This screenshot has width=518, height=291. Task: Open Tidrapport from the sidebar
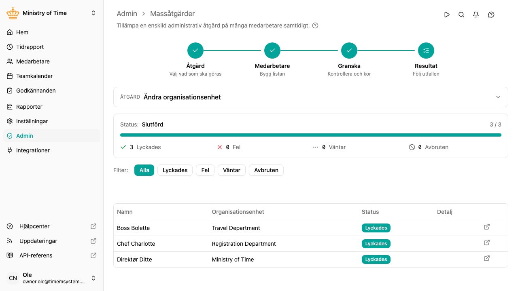click(x=51, y=47)
